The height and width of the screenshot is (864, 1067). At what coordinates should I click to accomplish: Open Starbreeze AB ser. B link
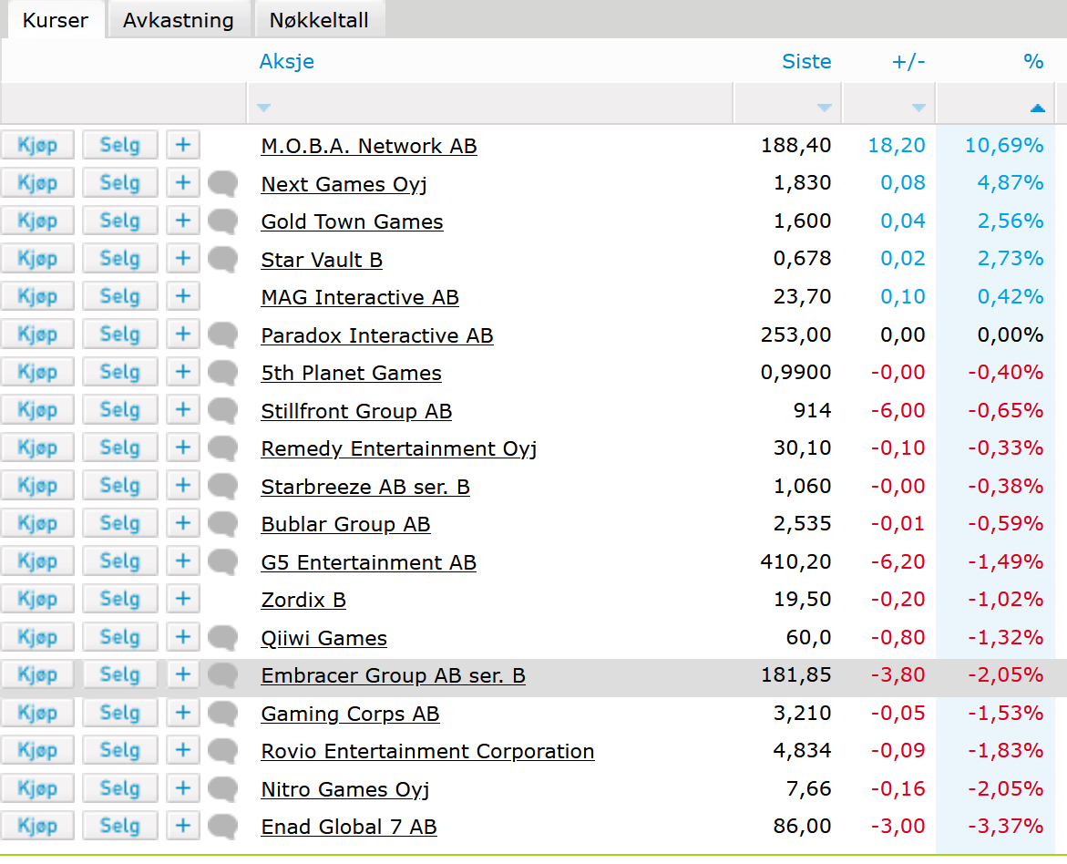tap(365, 487)
